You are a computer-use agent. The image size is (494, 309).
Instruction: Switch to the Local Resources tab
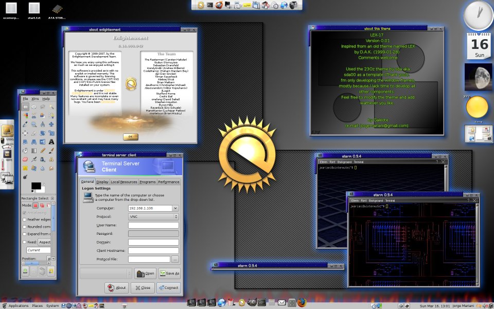124,182
